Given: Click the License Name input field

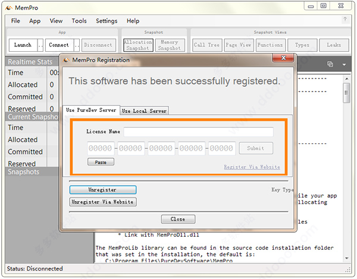Looking at the screenshot, I should [198, 131].
